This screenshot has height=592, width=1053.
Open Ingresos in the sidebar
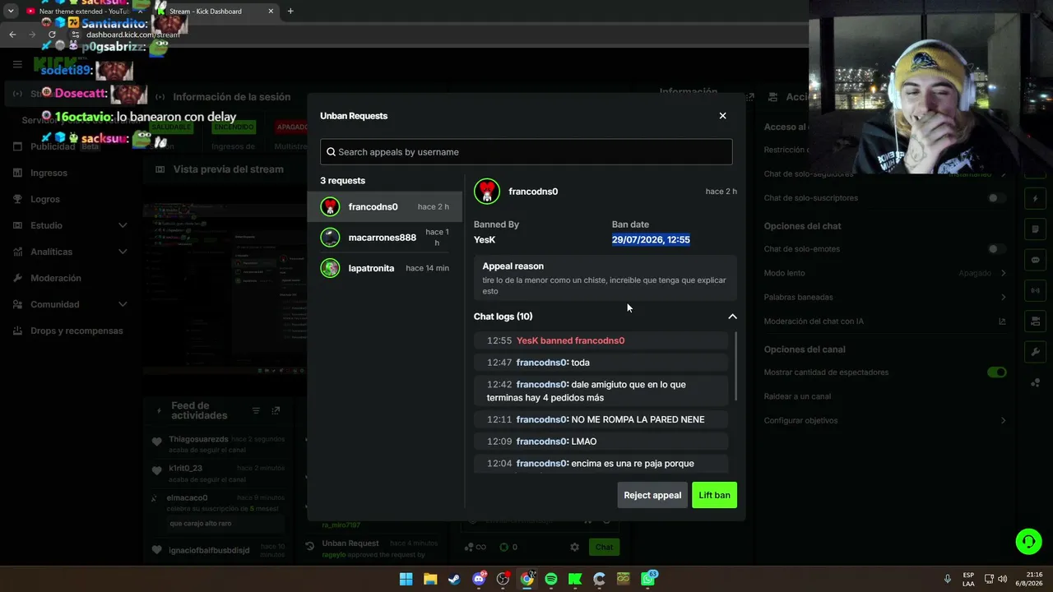point(49,173)
